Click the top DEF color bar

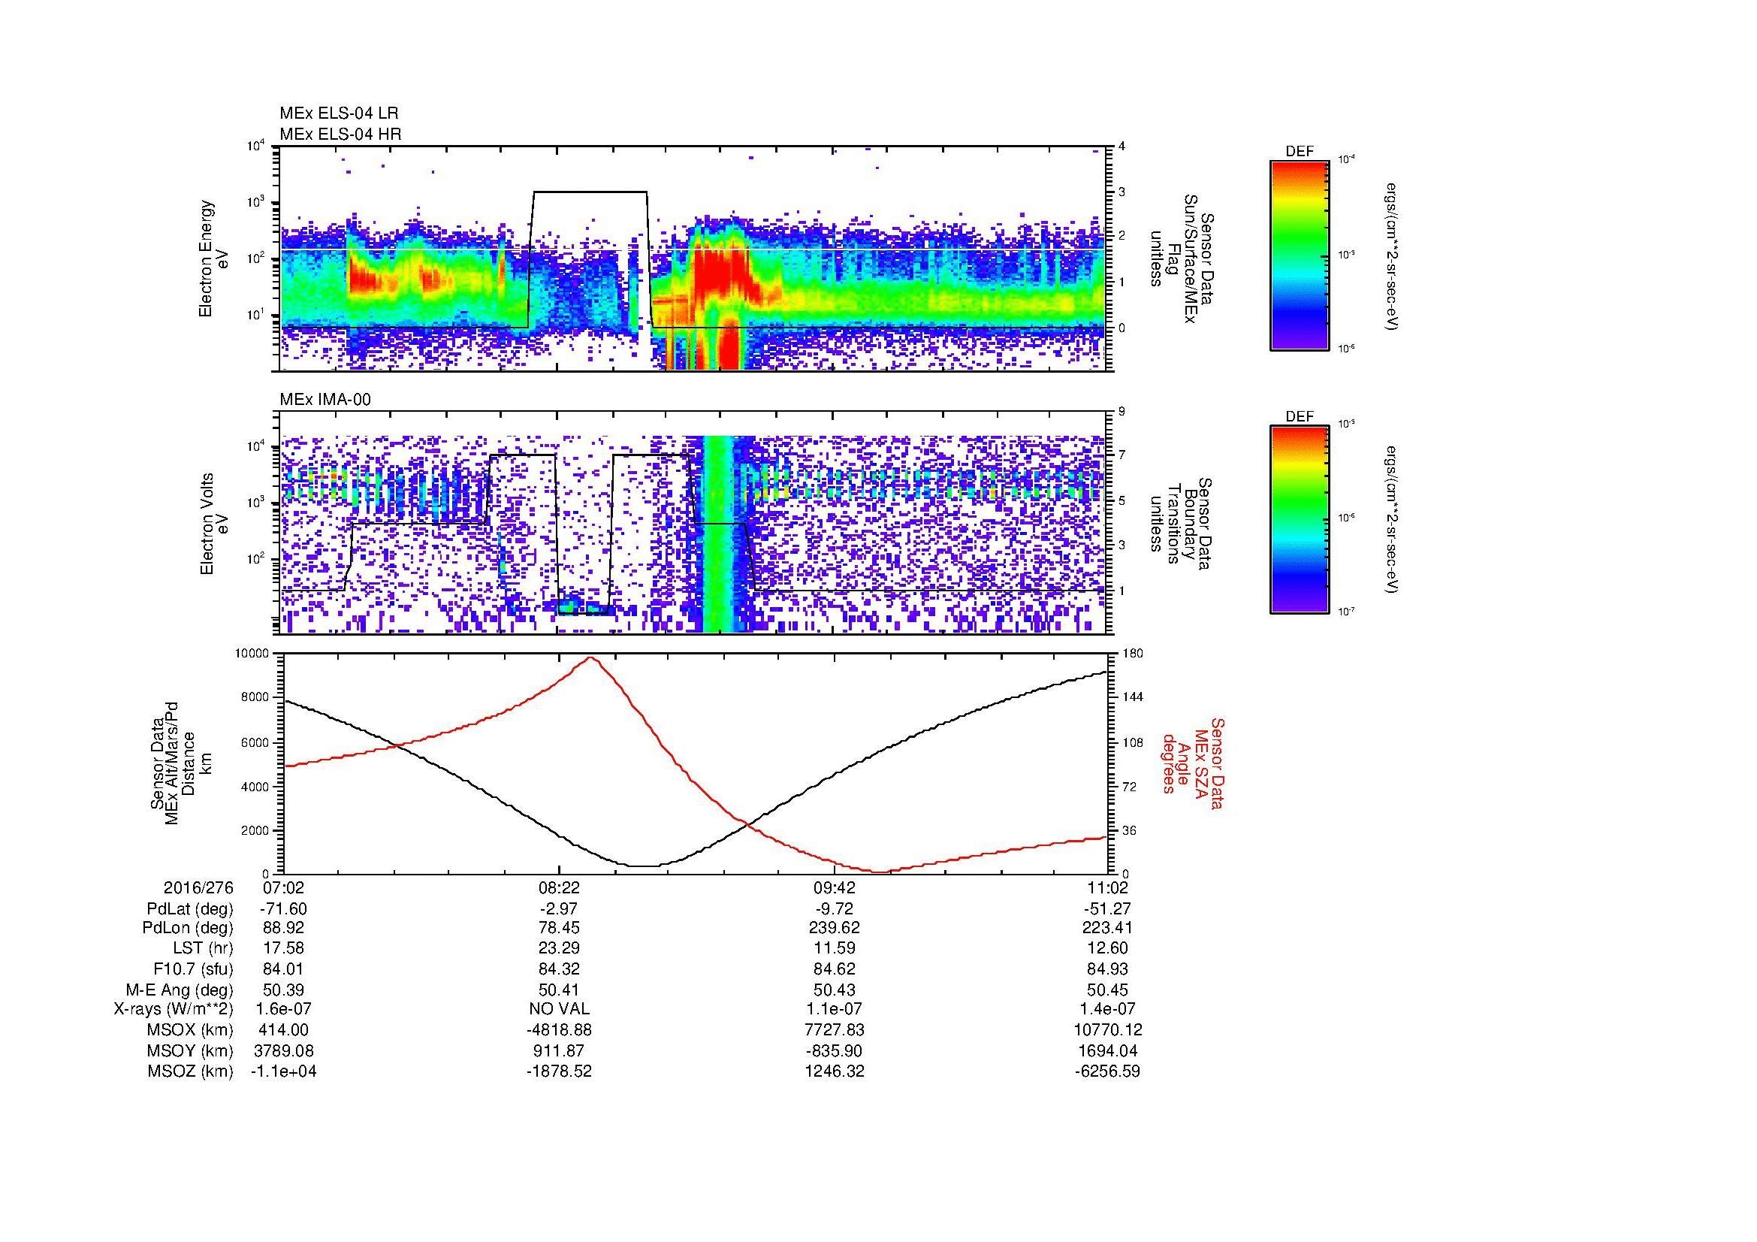click(x=1300, y=255)
